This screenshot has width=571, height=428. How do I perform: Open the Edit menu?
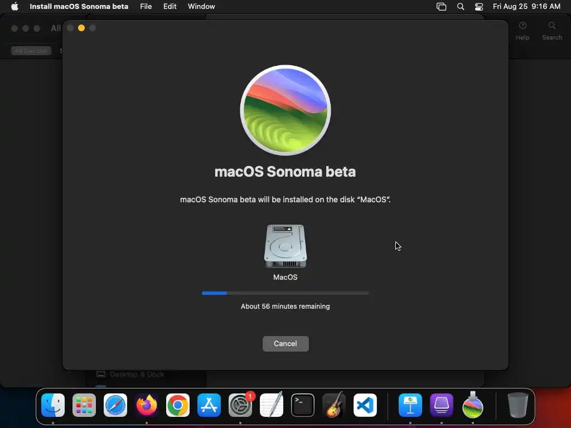point(170,7)
